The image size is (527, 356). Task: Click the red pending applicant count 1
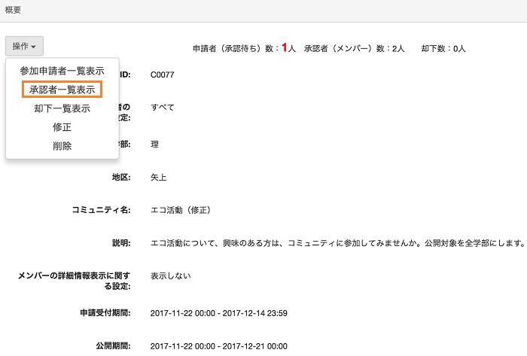click(x=285, y=47)
